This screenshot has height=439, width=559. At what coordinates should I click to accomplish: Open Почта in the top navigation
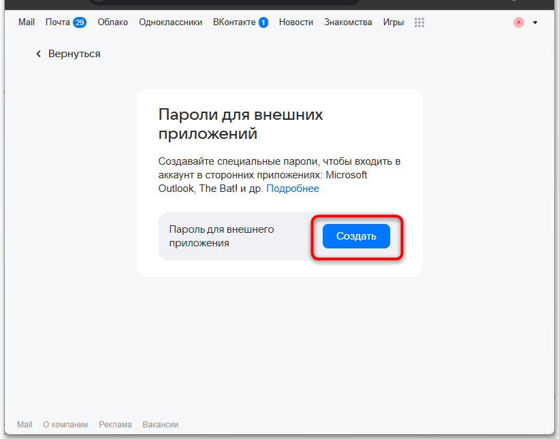click(x=58, y=22)
